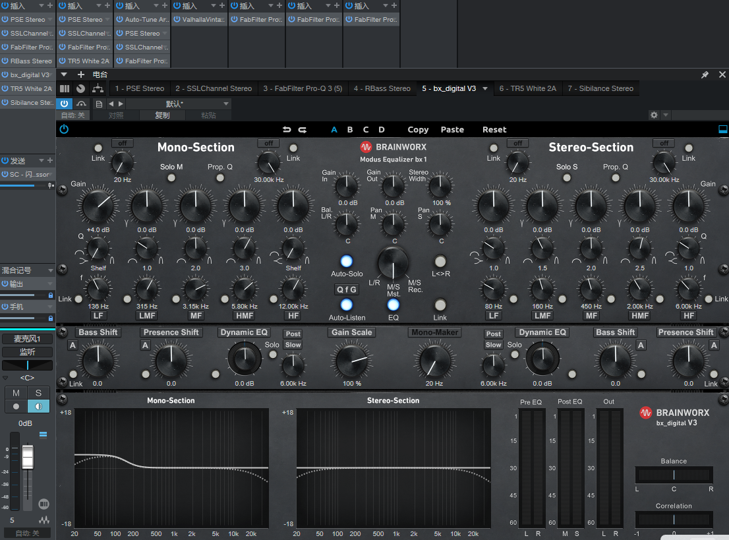Expand the plugin window menu triangle beside plus
729x540 pixels.
click(64, 75)
